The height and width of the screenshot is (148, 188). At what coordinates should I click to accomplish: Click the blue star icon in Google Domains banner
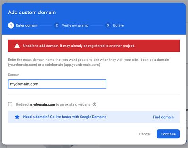point(17,117)
